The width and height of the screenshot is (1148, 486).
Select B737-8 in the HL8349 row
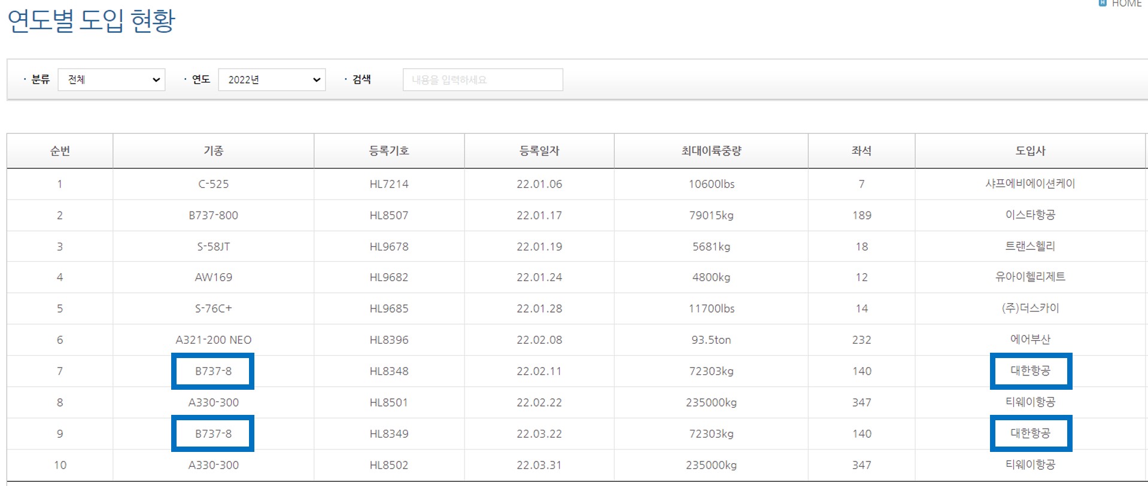(213, 433)
